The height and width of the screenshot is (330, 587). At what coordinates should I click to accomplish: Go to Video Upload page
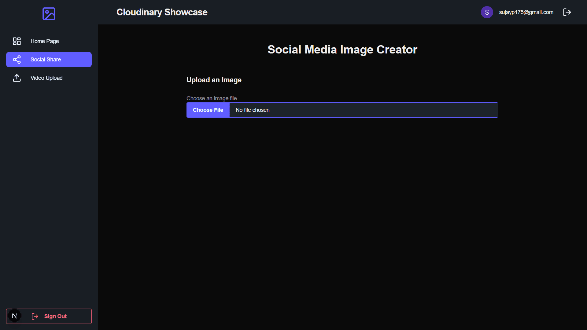pos(49,78)
